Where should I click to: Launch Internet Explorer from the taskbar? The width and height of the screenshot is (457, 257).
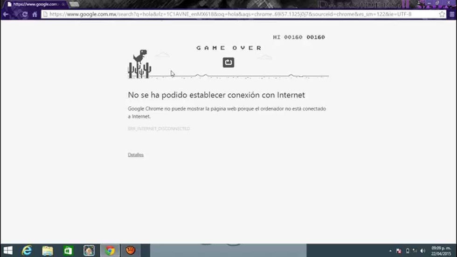tap(27, 250)
